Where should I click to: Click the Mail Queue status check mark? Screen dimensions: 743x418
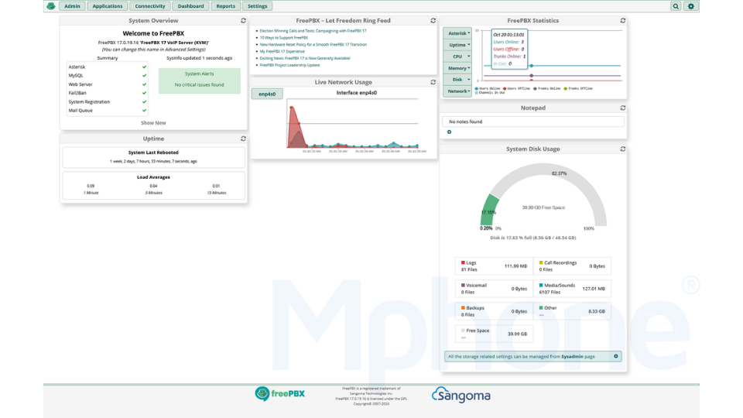pyautogui.click(x=144, y=111)
